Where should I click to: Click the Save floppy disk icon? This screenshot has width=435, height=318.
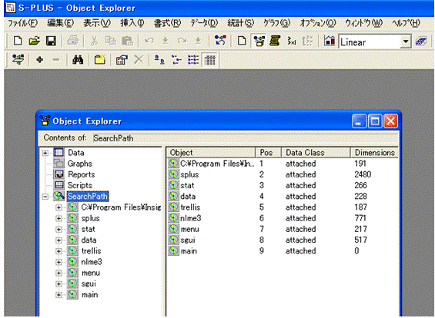pos(51,41)
